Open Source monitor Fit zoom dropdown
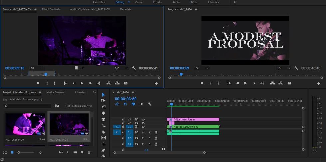Image resolution: width=326 pixels, height=162 pixels. click(x=37, y=68)
